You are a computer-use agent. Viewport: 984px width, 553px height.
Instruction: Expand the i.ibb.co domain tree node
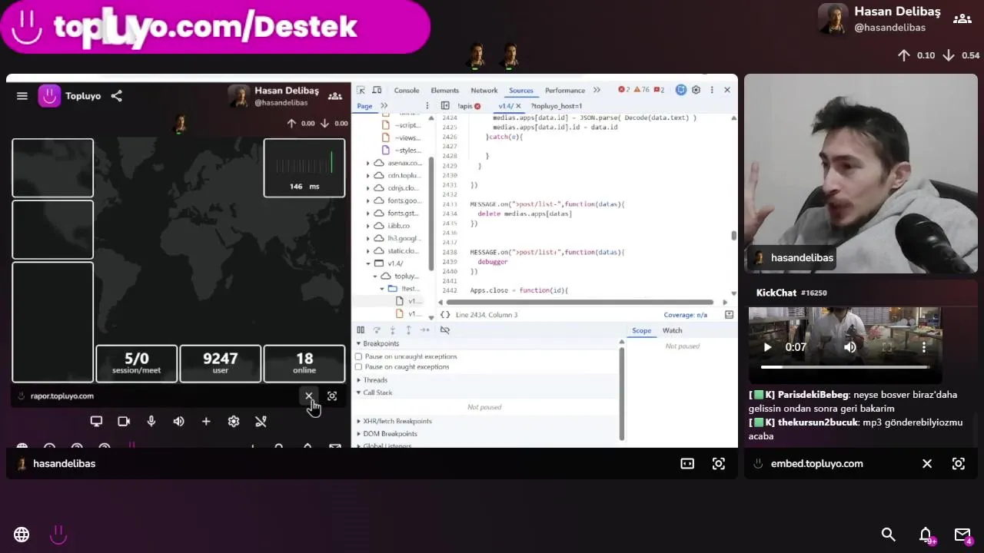point(367,226)
